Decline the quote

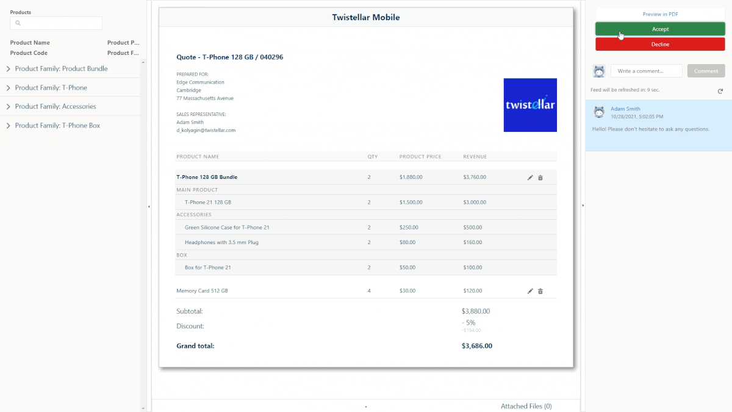[660, 45]
